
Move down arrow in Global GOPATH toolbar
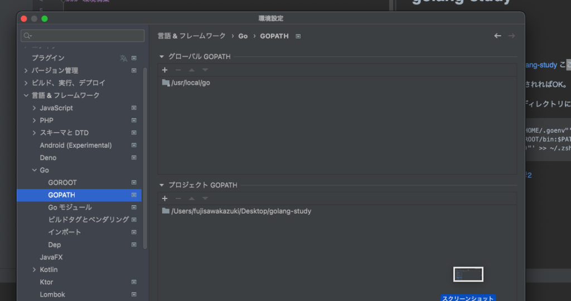coord(205,70)
